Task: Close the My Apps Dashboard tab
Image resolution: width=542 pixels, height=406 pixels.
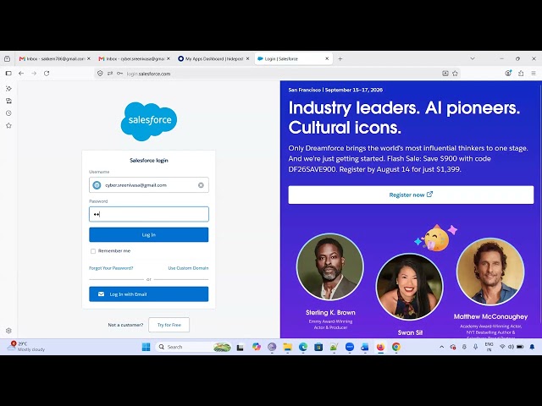Action: (247, 58)
